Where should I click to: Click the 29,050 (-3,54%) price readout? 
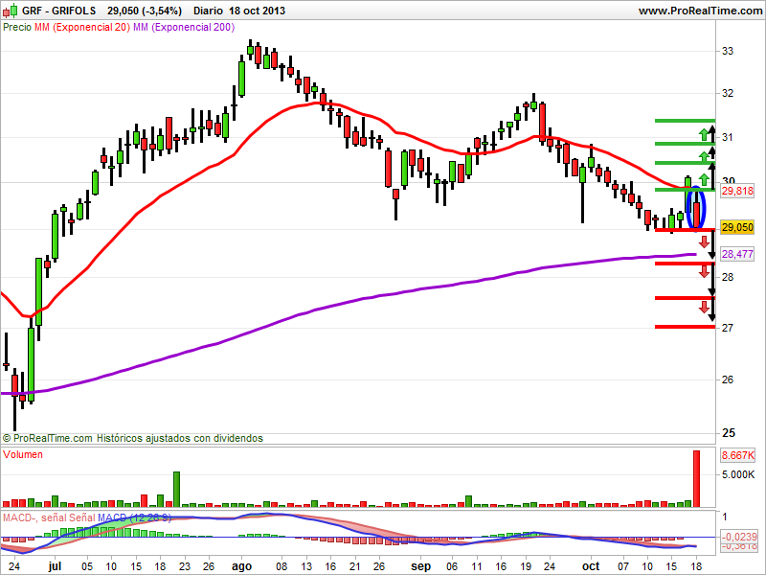145,11
